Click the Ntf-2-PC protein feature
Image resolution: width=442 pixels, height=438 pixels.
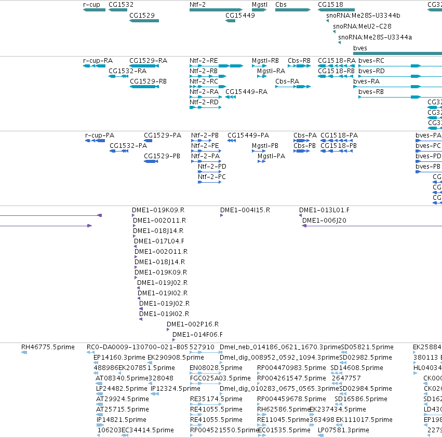pos(209,182)
